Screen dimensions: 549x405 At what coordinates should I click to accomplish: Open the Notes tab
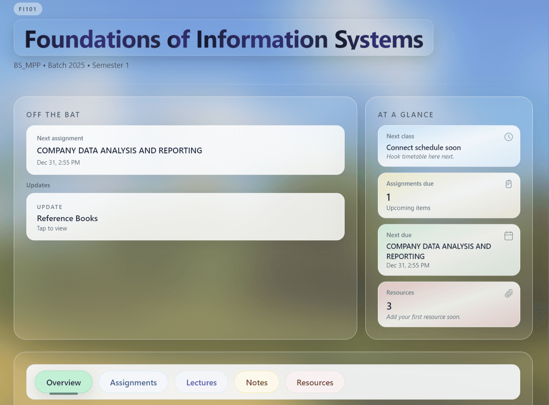pyautogui.click(x=257, y=382)
